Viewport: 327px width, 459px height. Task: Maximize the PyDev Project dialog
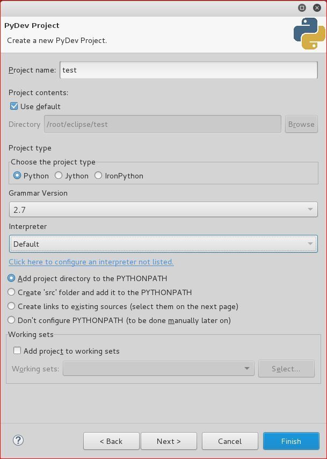302,8
